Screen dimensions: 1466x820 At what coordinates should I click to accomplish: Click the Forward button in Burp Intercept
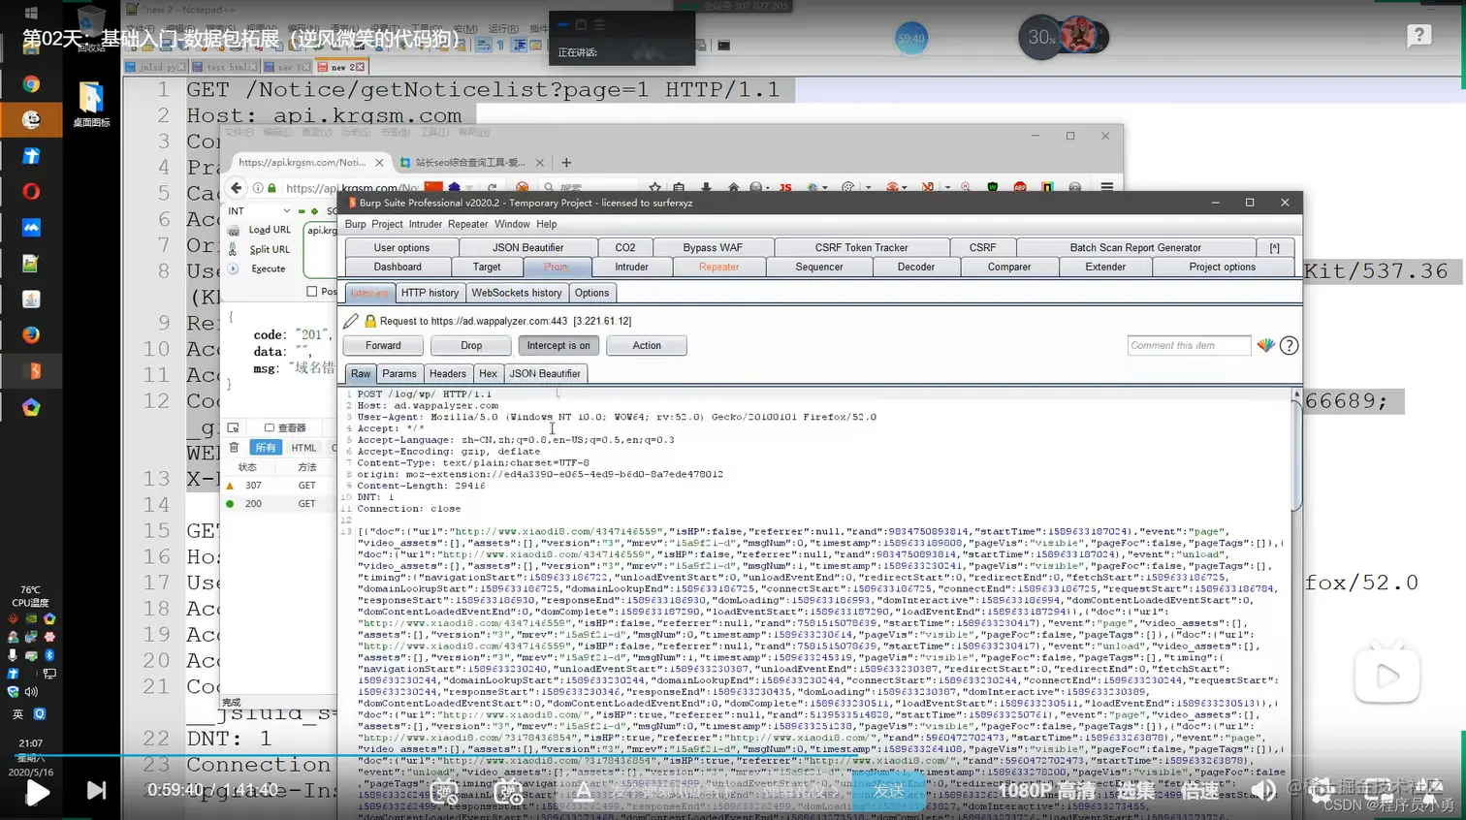pos(383,346)
